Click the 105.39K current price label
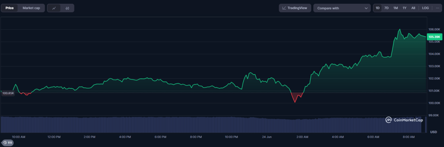This screenshot has height=147, width=444. pos(434,37)
